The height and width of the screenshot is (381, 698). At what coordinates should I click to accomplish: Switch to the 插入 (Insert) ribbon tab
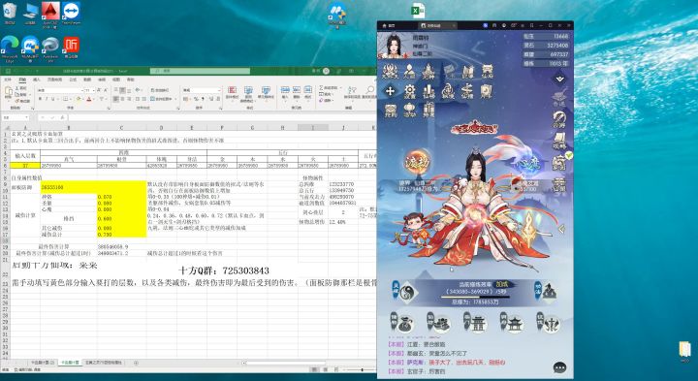[x=36, y=79]
